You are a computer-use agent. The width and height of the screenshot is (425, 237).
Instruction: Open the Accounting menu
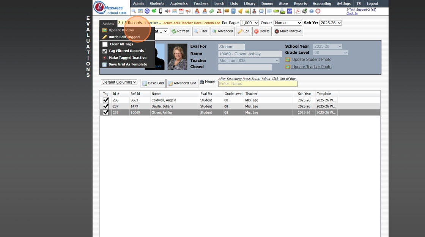(322, 3)
